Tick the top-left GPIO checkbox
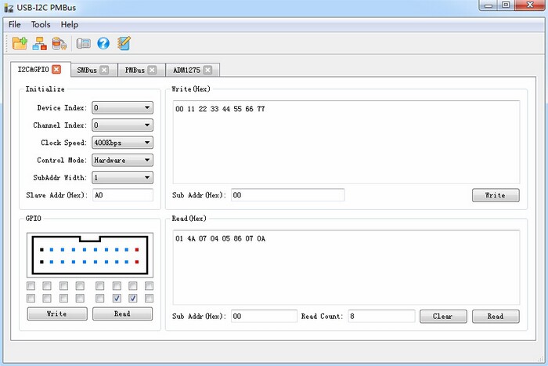Screen dimensions: 548x366 [x=31, y=286]
